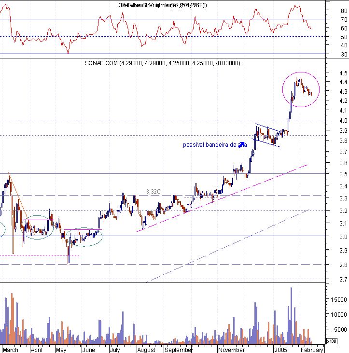Click the 'possível bandeira de alta' annotation
This screenshot has height=353, width=349.
[215, 145]
